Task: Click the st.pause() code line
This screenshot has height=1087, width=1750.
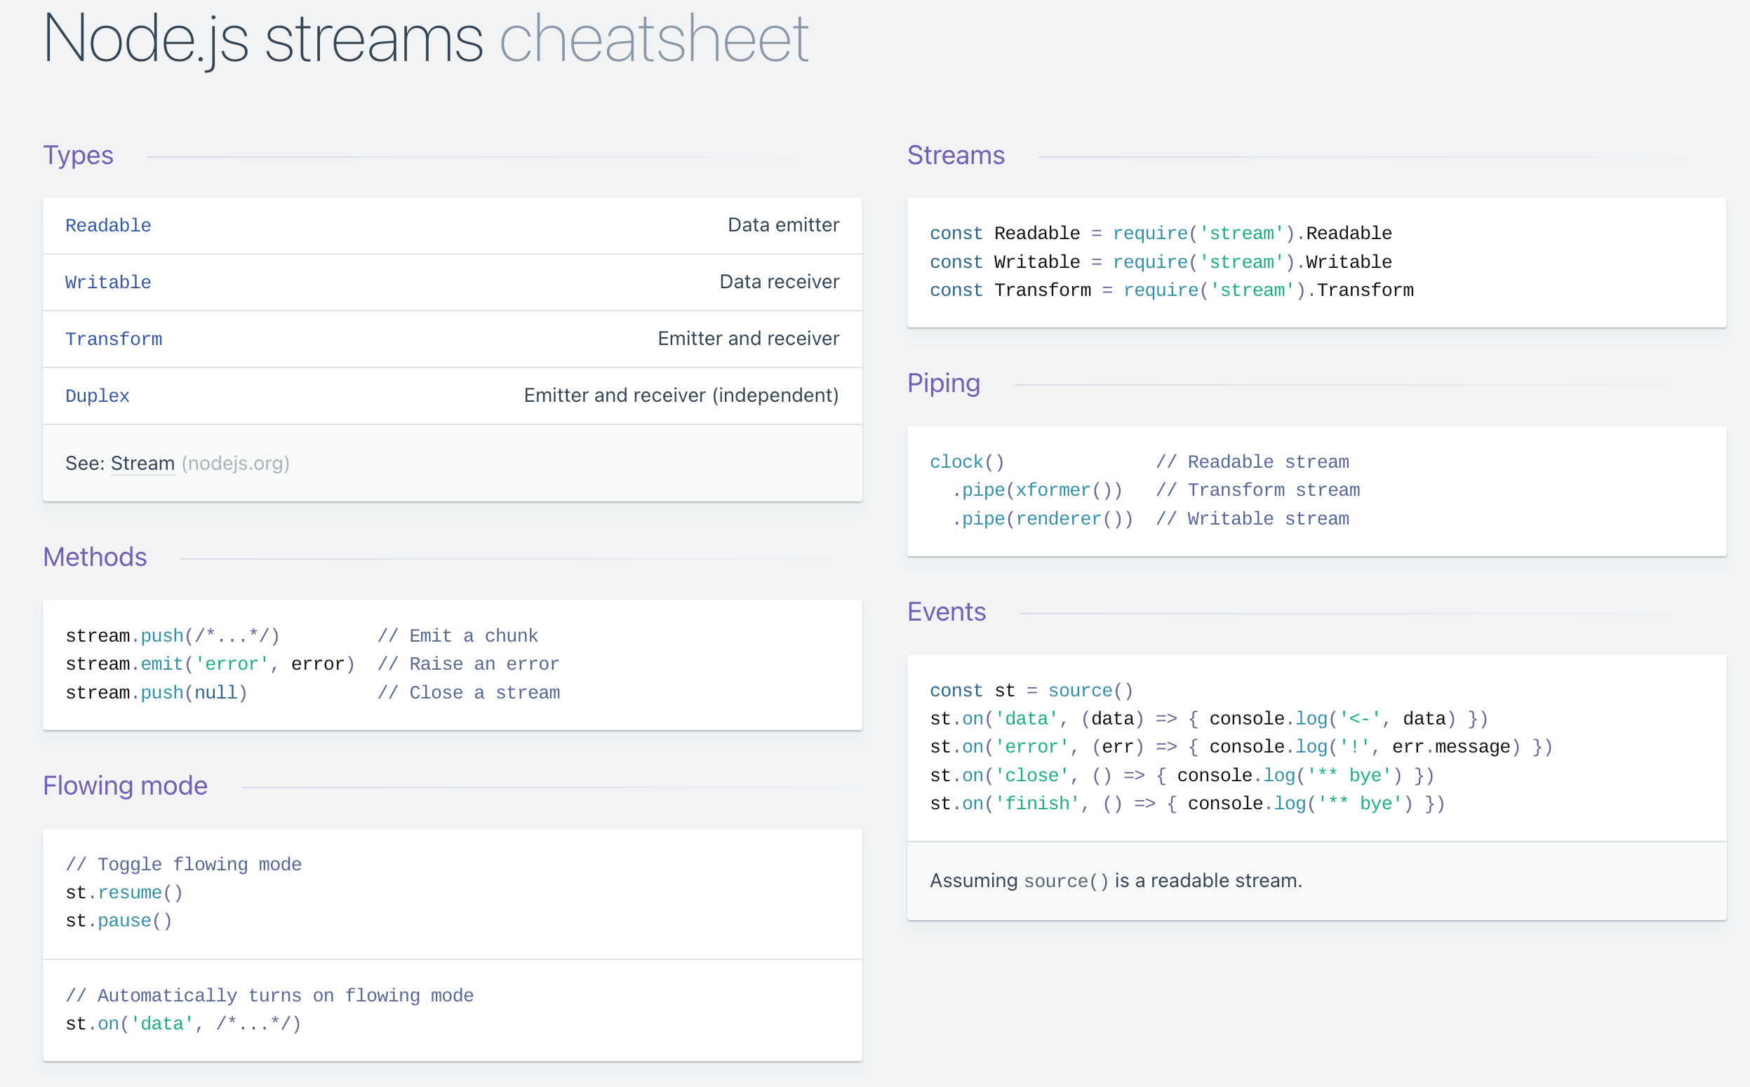Action: [x=119, y=921]
